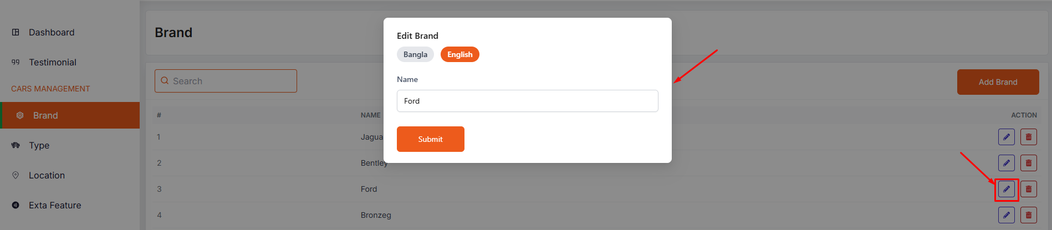Viewport: 1052px width, 230px height.
Task: Click the Add Brand button
Action: [998, 82]
